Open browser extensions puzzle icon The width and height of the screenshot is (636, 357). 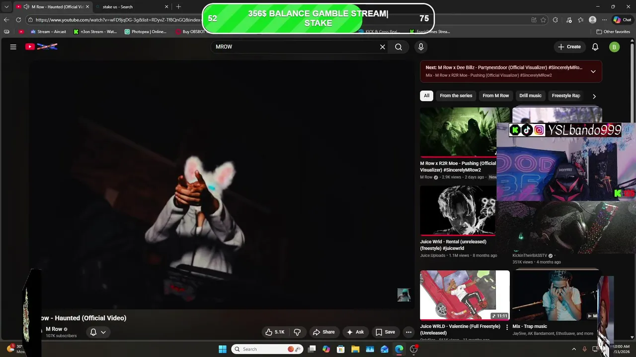pyautogui.click(x=556, y=20)
